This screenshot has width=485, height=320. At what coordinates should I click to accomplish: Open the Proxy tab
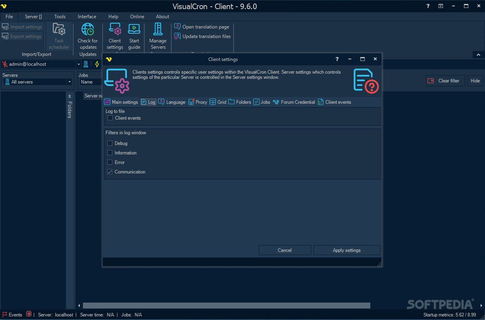tap(198, 102)
